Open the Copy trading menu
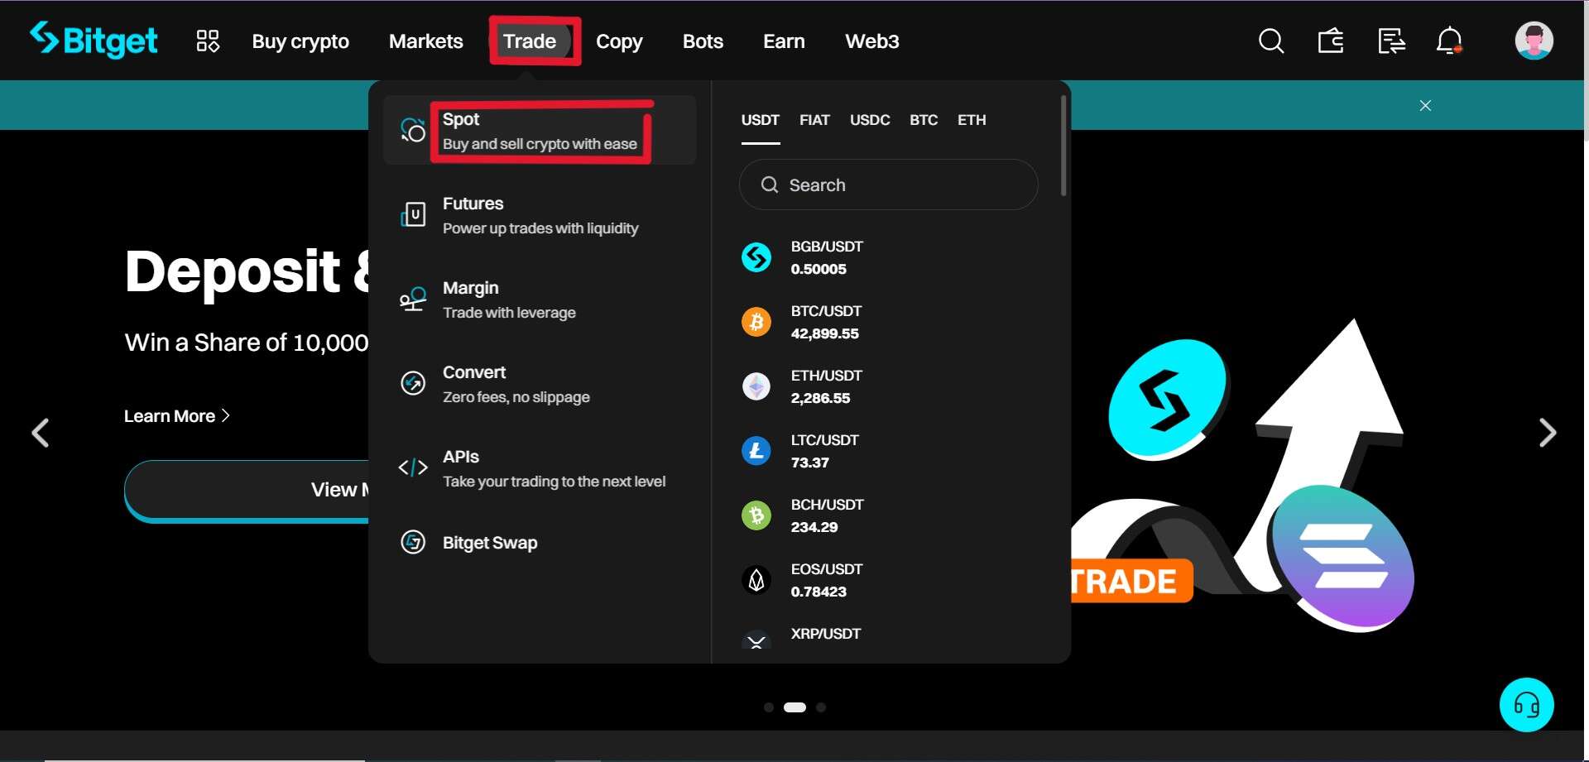This screenshot has width=1589, height=762. pyautogui.click(x=619, y=41)
